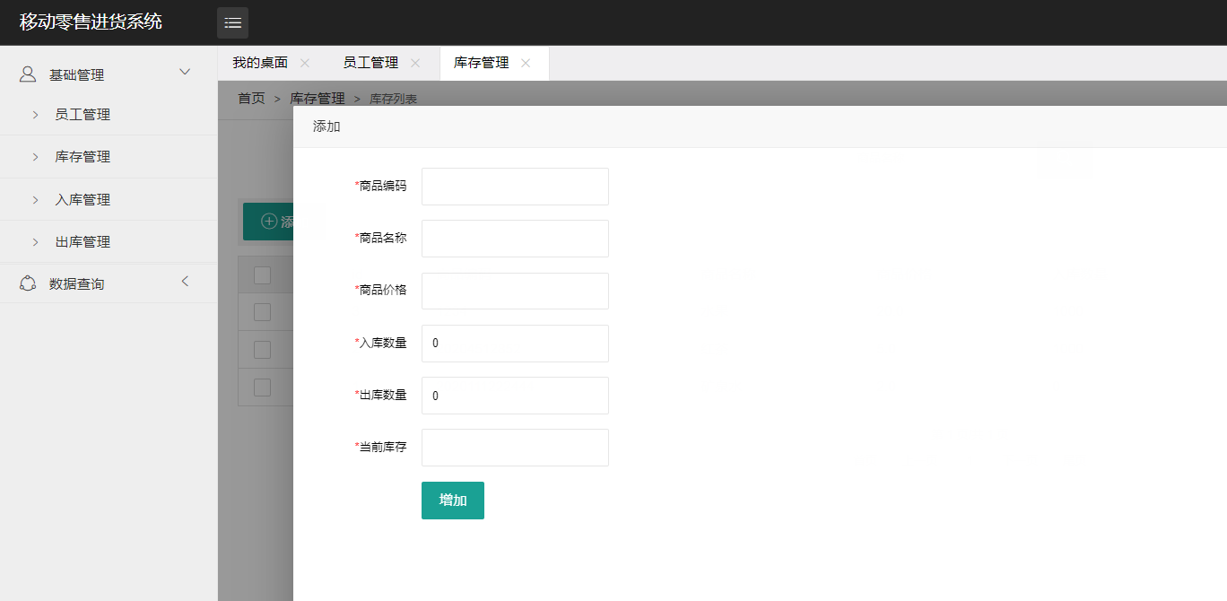The height and width of the screenshot is (601, 1227).
Task: Close the 我的桌面 tab
Action: coord(305,63)
